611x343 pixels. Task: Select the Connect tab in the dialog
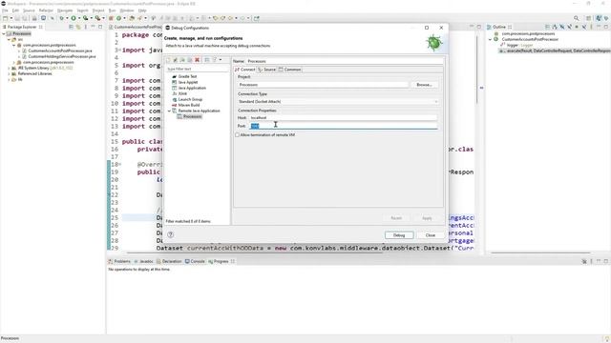pos(244,70)
